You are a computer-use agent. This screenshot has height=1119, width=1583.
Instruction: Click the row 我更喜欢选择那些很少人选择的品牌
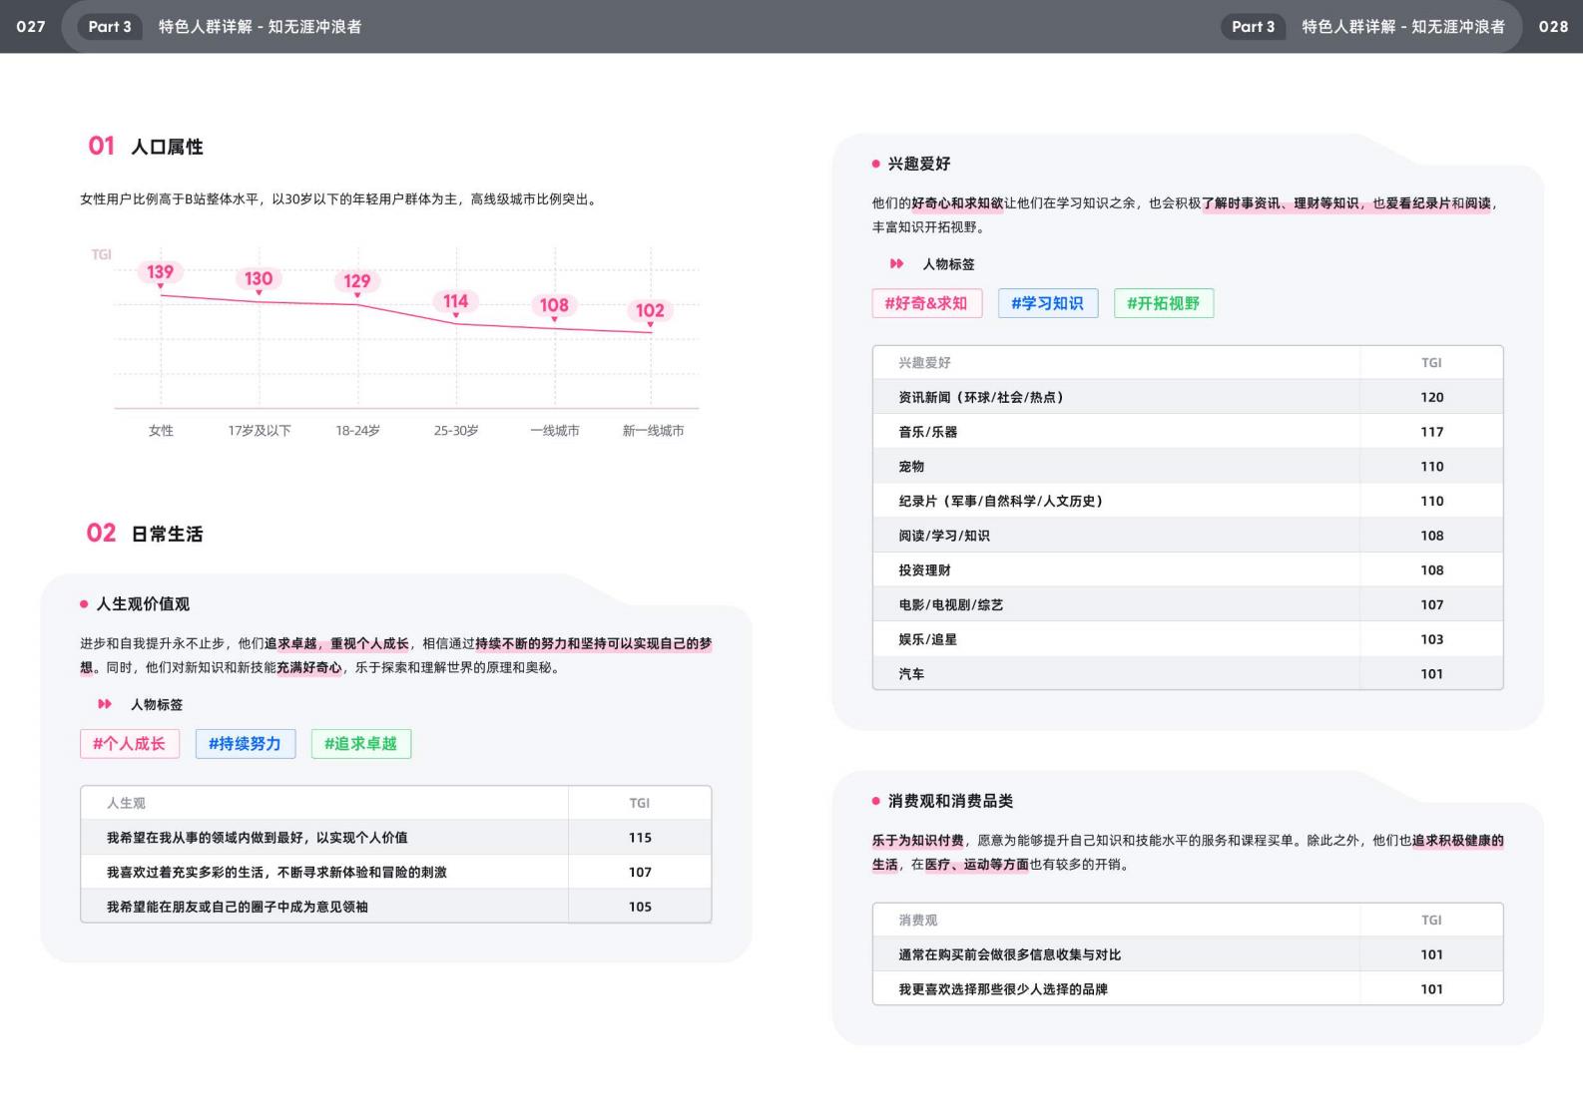pyautogui.click(x=1188, y=989)
